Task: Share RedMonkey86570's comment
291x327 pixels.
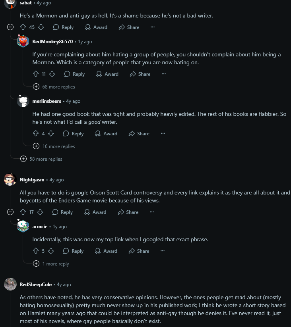Action: (x=140, y=74)
